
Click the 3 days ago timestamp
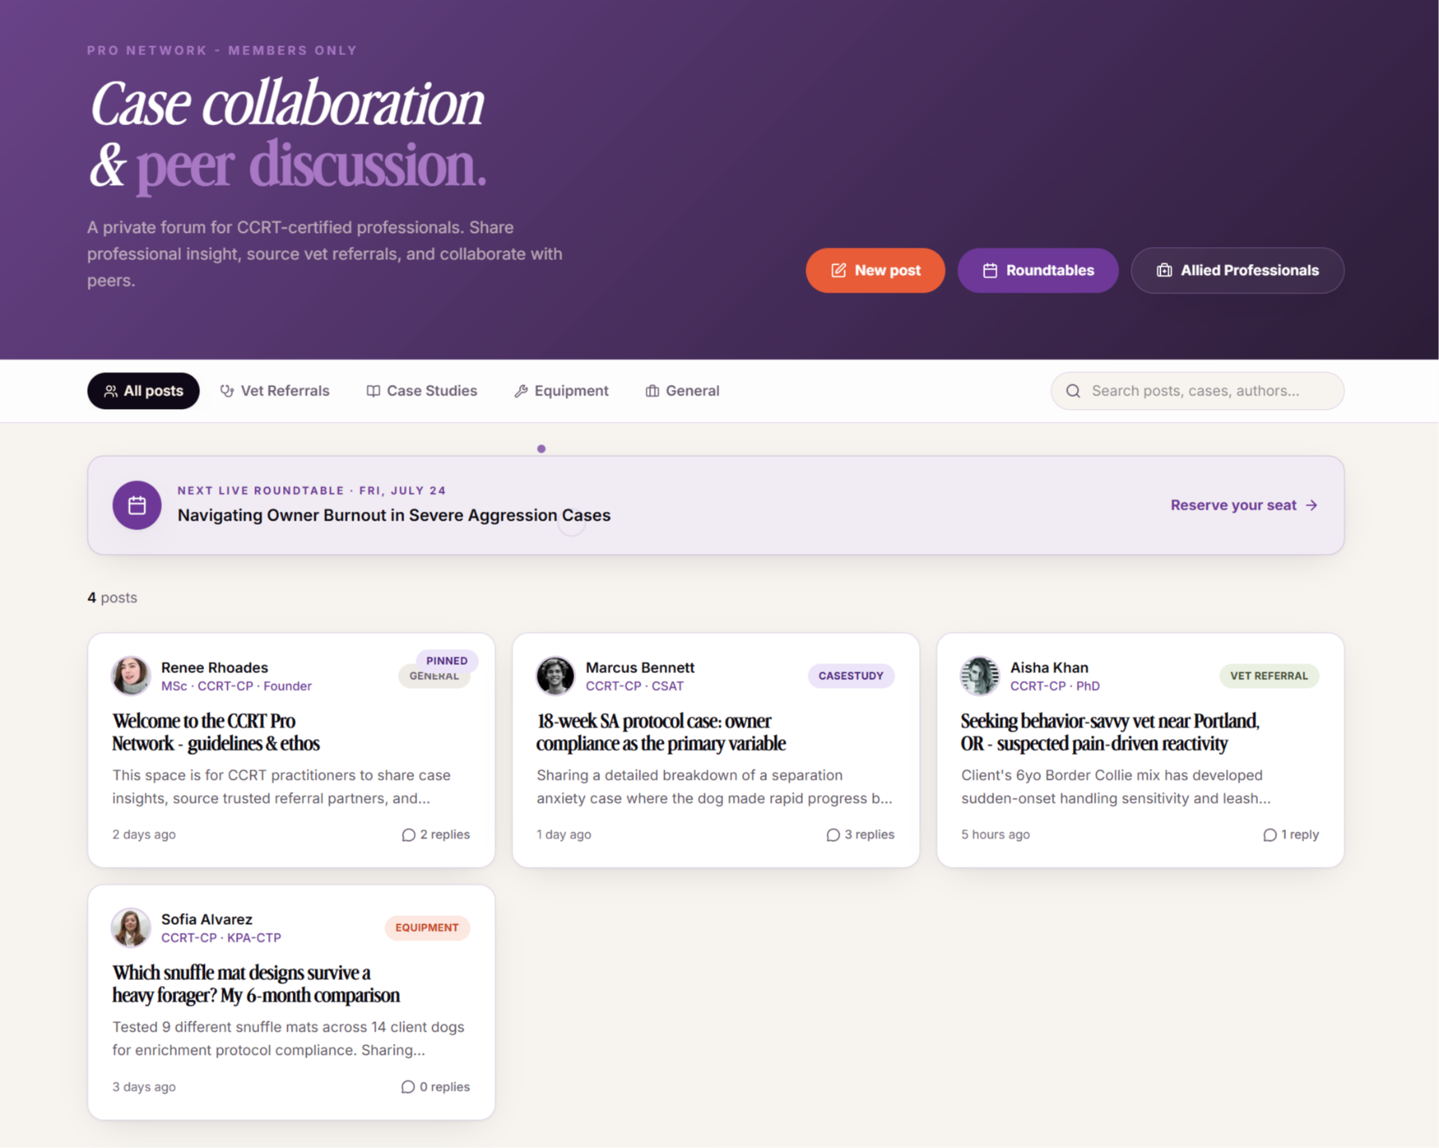[x=144, y=1087]
